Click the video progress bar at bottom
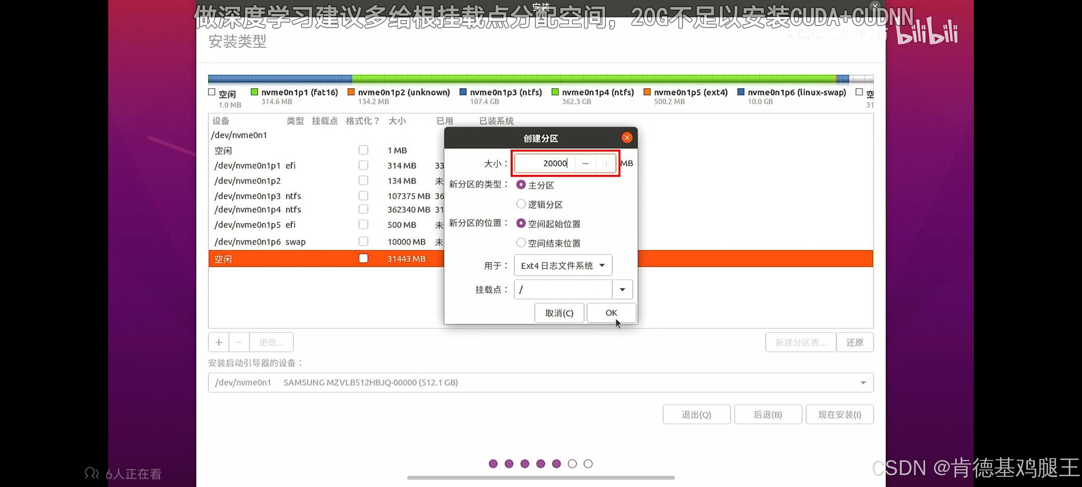The height and width of the screenshot is (487, 1082). (x=541, y=478)
